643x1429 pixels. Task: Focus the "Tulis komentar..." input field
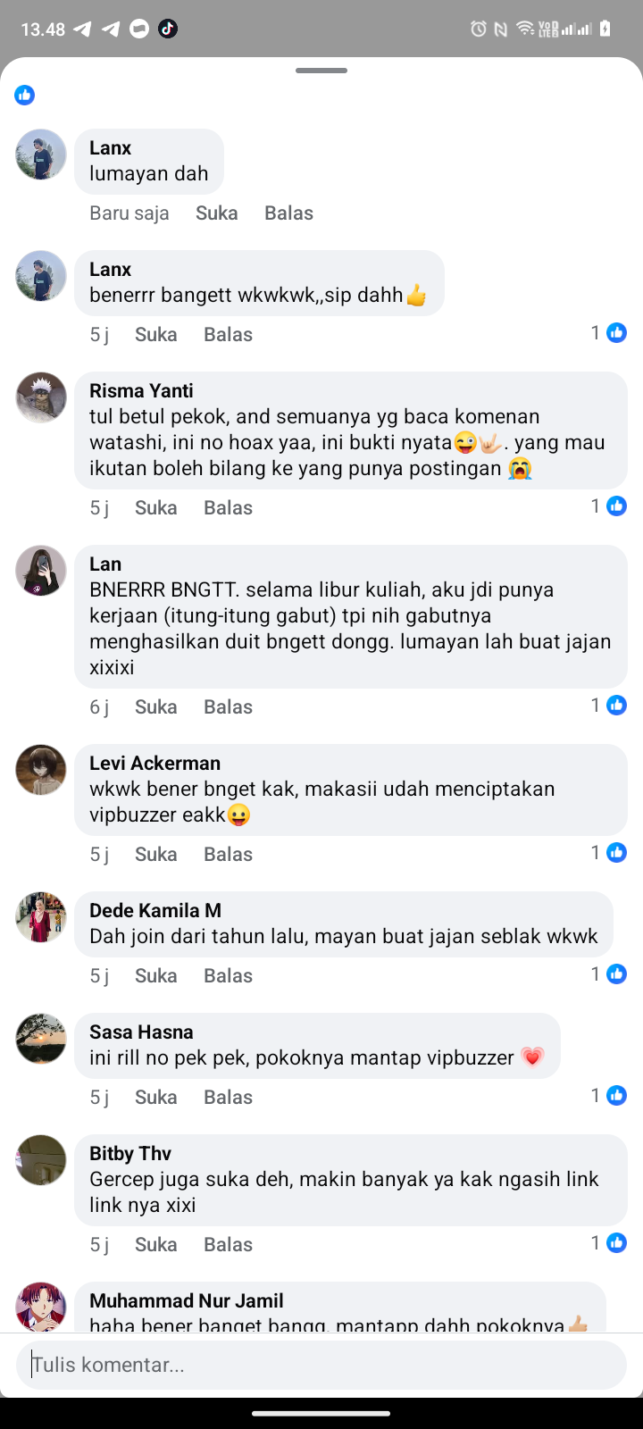321,1365
